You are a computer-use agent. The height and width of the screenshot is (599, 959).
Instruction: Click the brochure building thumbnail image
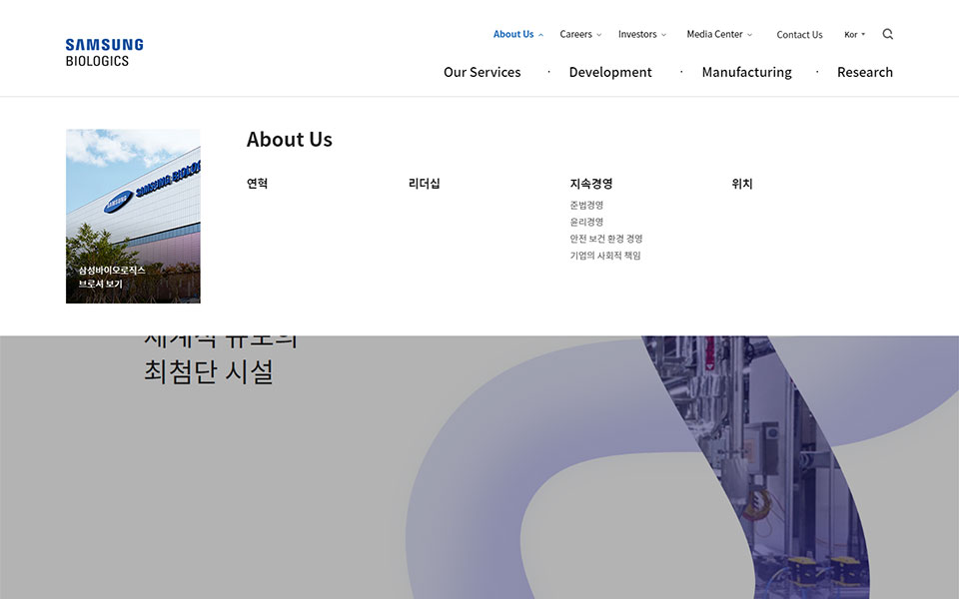click(133, 216)
